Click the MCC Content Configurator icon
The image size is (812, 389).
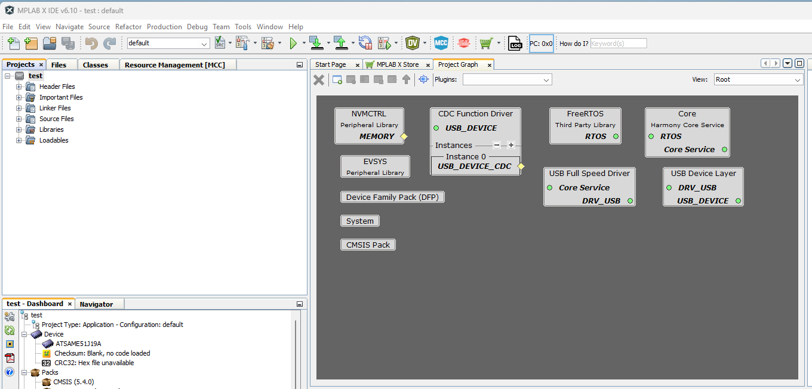[x=441, y=43]
